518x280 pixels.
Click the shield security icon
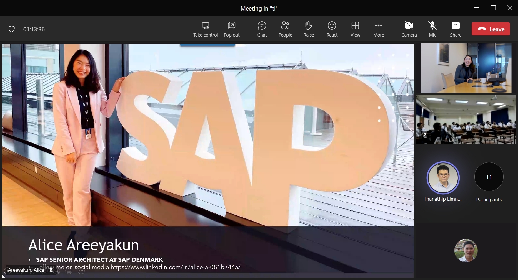(12, 29)
